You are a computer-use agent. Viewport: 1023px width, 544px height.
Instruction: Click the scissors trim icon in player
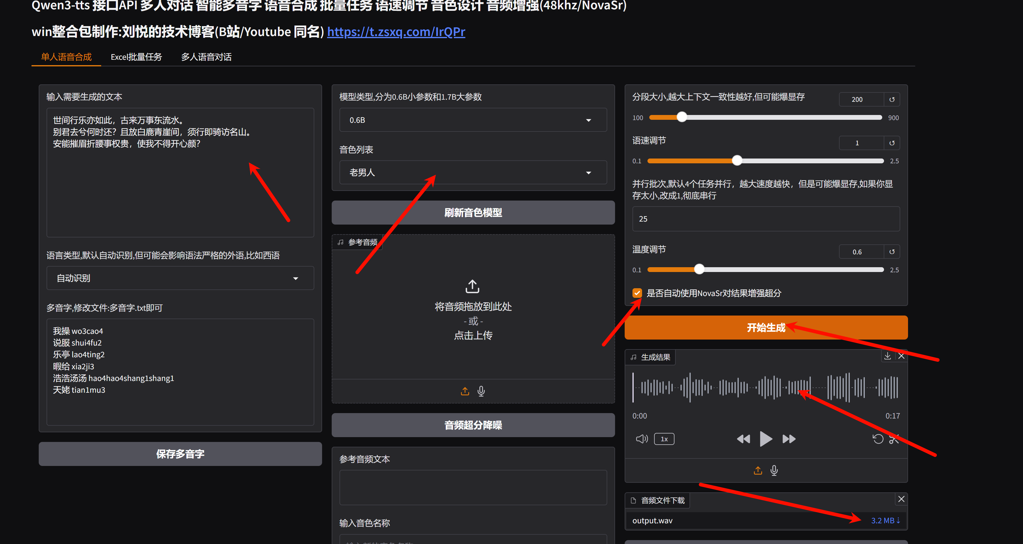pyautogui.click(x=894, y=439)
